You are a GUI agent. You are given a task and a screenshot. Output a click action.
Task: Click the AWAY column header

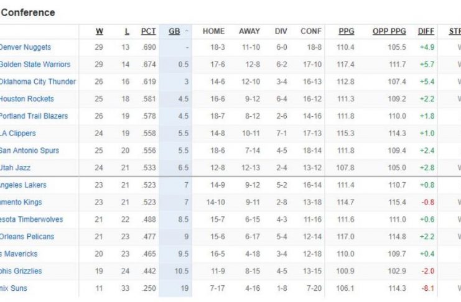[249, 32]
